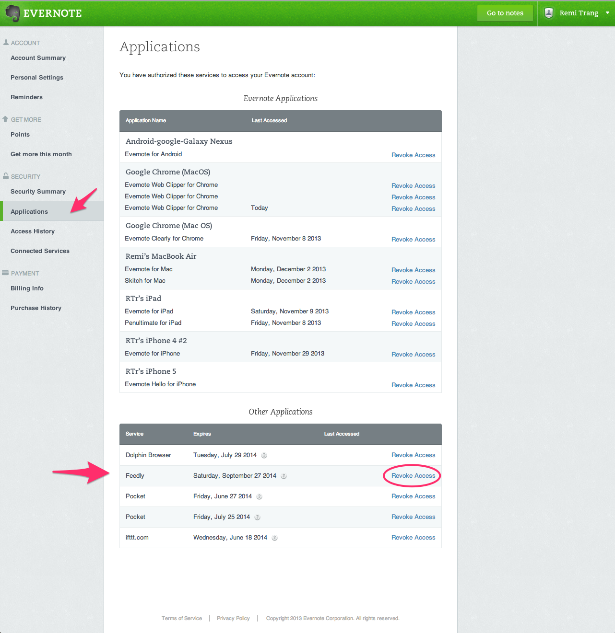This screenshot has width=615, height=633.
Task: Click the Service column header
Action: click(x=134, y=434)
